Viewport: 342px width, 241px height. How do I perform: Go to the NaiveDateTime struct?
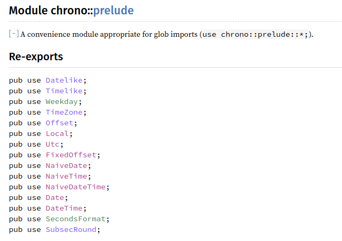(76, 187)
